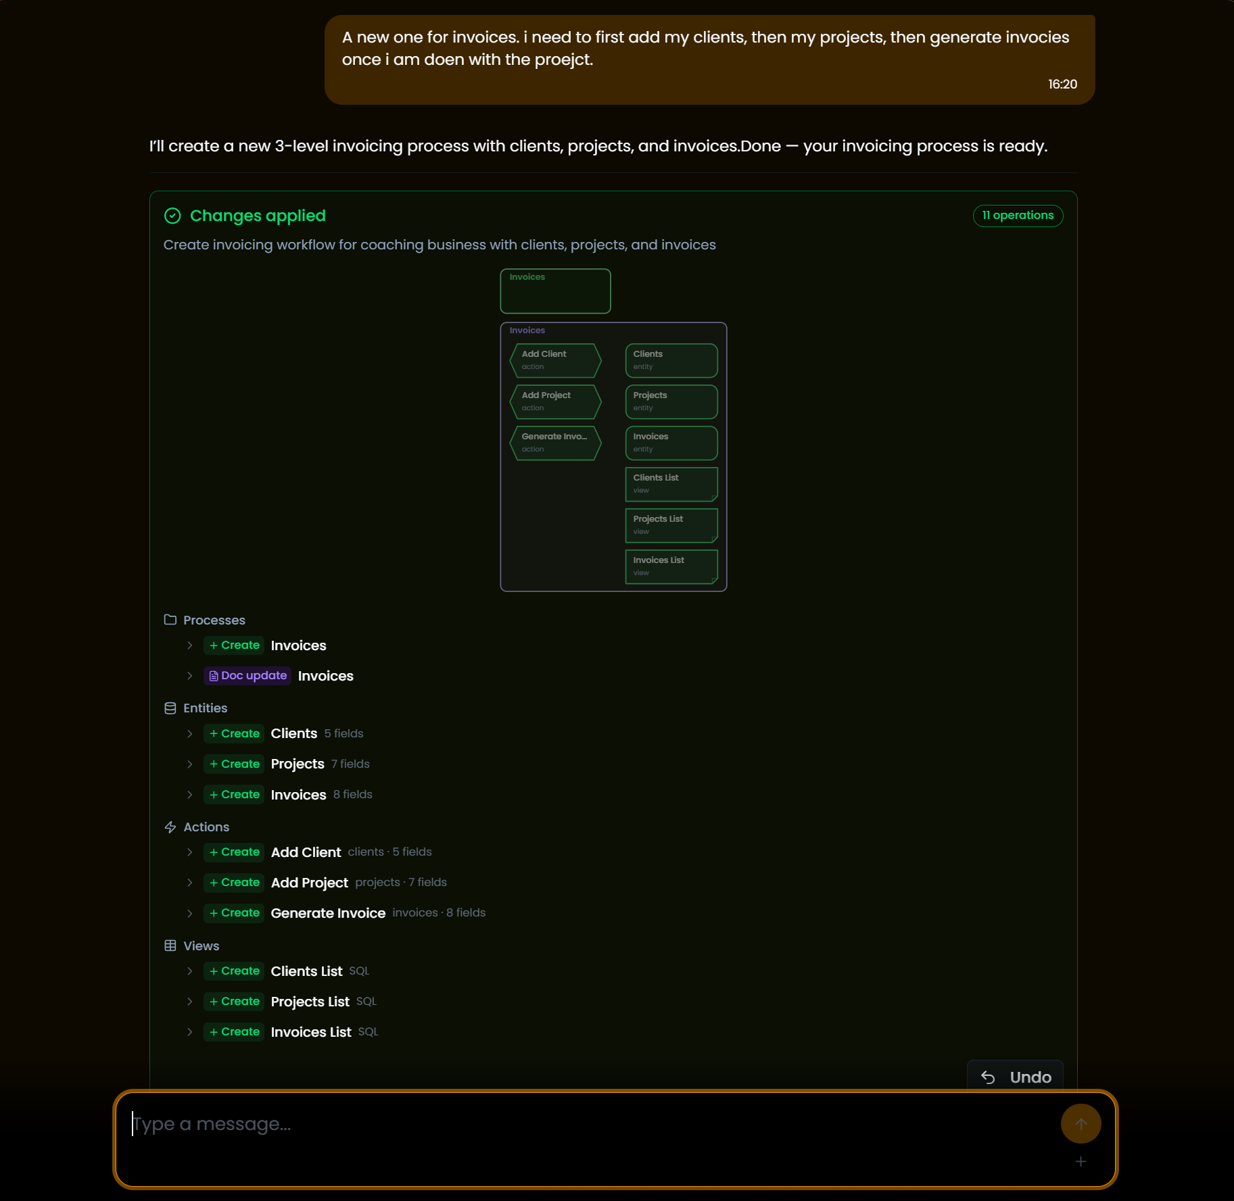The height and width of the screenshot is (1201, 1234).
Task: Click the Actions lightning bolt icon
Action: click(170, 827)
